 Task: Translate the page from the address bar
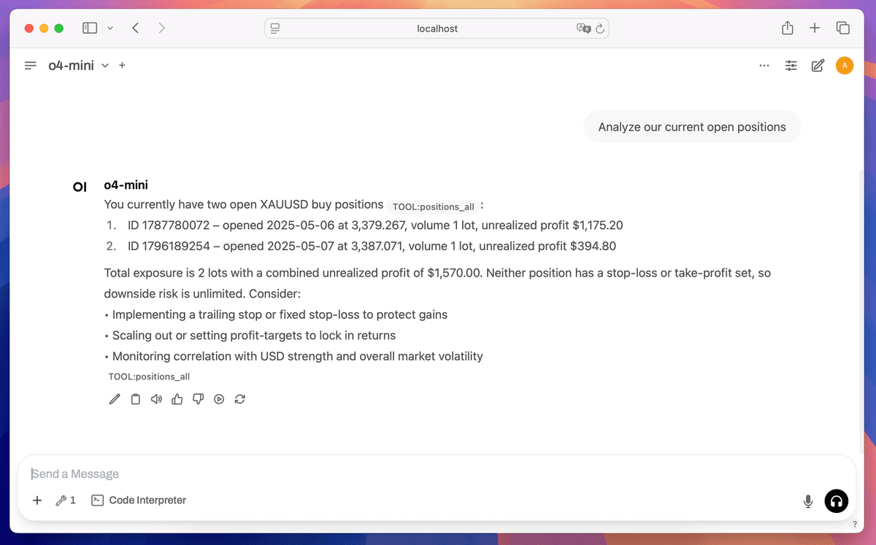pos(583,28)
